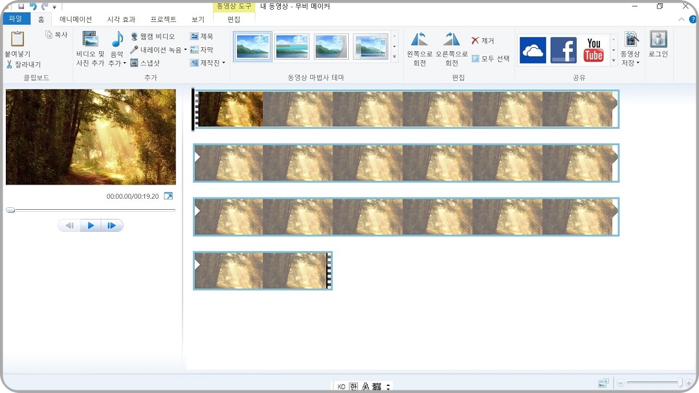The image size is (699, 393).
Task: Add a 자막 caption
Action: click(201, 49)
